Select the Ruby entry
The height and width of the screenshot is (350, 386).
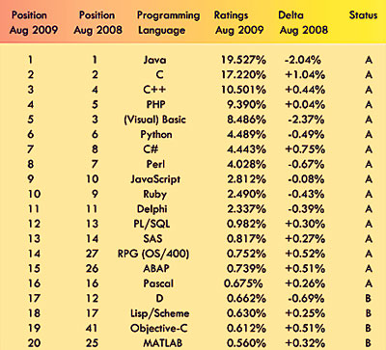pos(155,194)
